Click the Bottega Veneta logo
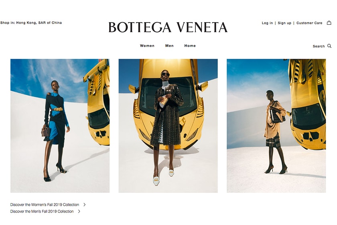This screenshot has height=225, width=337. (168, 27)
